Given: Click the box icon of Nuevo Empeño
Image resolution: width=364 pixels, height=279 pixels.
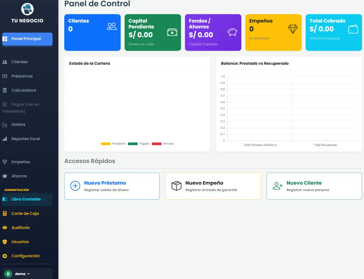Looking at the screenshot, I should click(177, 186).
